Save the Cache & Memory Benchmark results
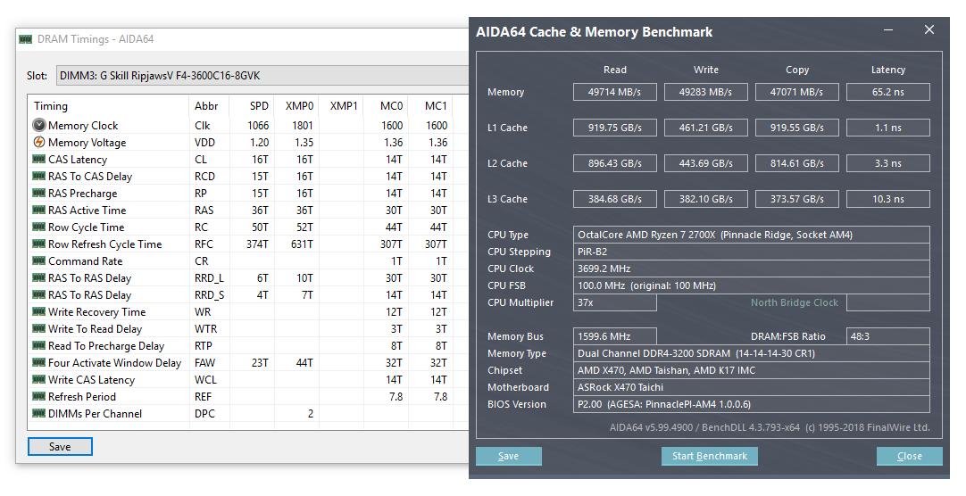This screenshot has height=496, width=966. (508, 456)
